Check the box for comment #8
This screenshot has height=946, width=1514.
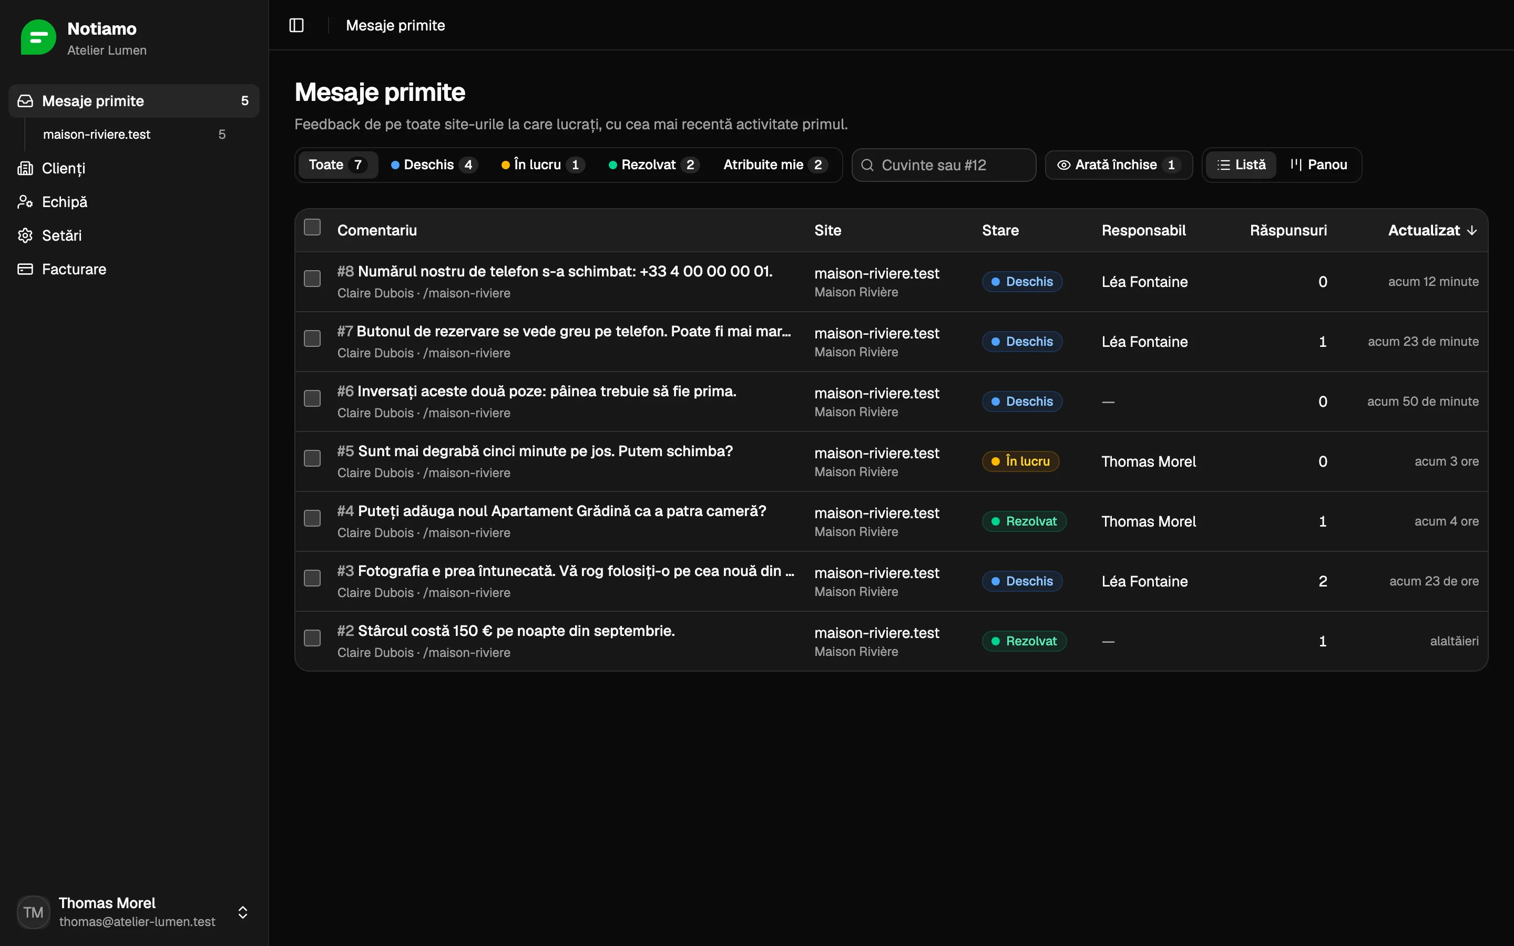click(312, 279)
